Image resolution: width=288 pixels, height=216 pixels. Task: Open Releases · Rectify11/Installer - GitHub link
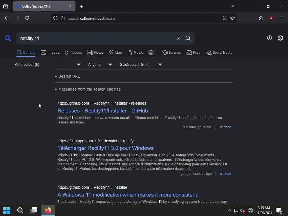click(103, 111)
